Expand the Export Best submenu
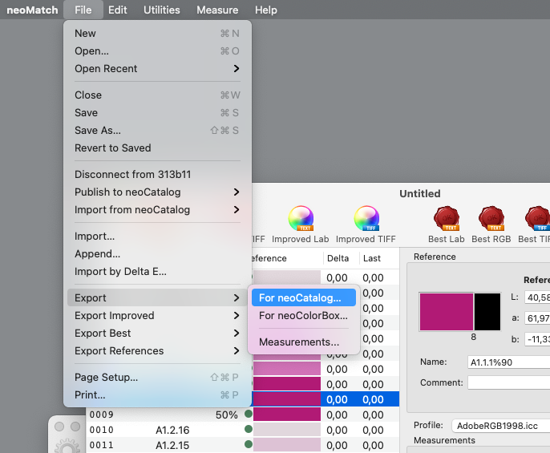This screenshot has height=453, width=550. tap(157, 333)
